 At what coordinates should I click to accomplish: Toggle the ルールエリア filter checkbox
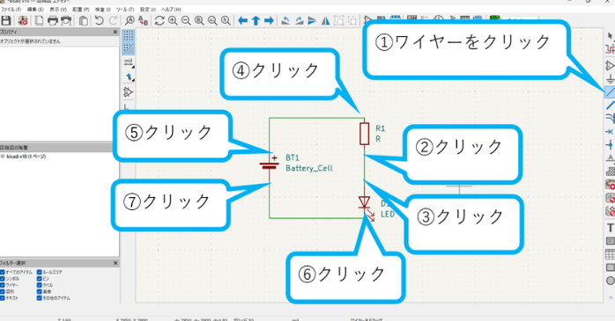[40, 272]
